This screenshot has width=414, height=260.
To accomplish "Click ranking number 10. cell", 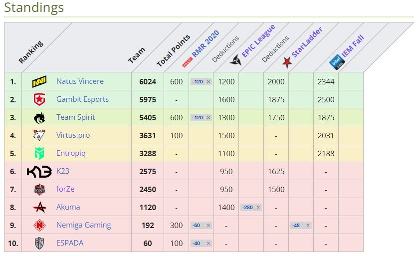I will coord(13,244).
